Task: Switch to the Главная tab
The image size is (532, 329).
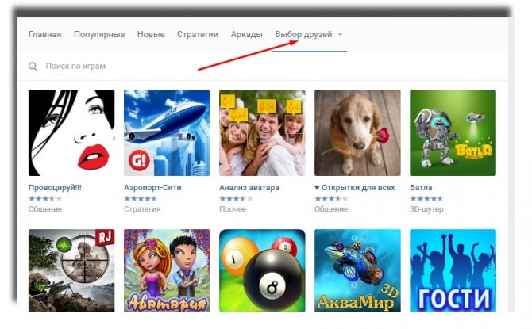Action: [x=44, y=34]
